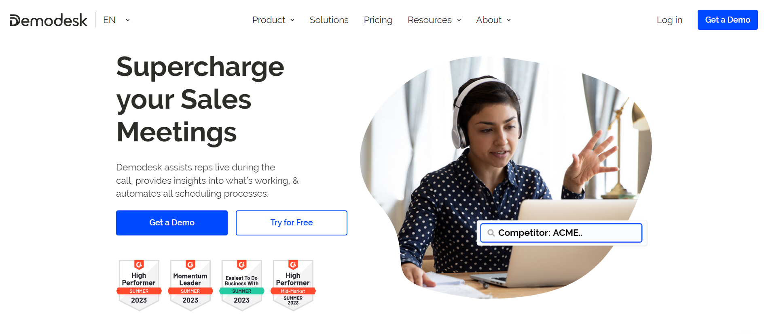Click the header Get a Demo button
Viewport: 766px width, 334px height.
[728, 20]
